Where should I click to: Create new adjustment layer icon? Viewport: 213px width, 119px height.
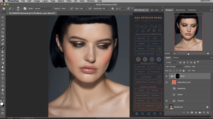(196, 112)
